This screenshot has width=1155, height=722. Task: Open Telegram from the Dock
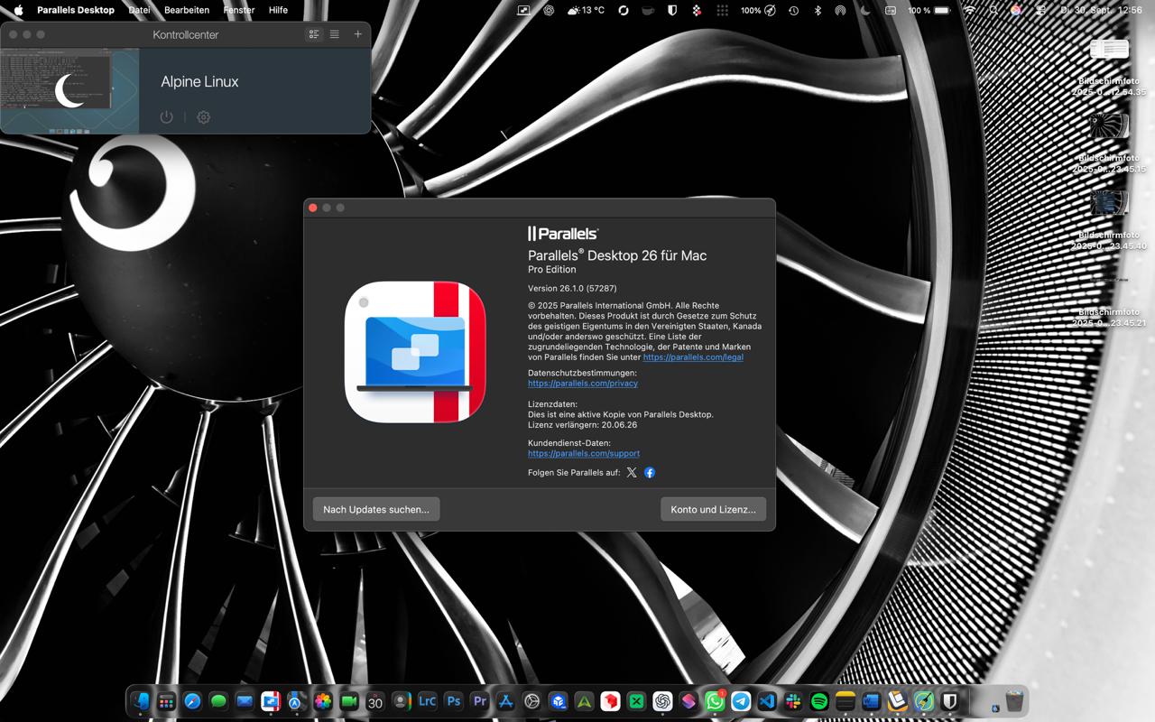(x=741, y=701)
